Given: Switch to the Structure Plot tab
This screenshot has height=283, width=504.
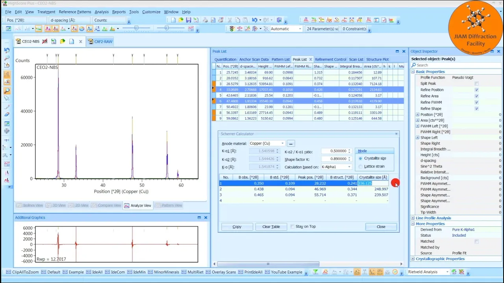Looking at the screenshot, I should [377, 59].
